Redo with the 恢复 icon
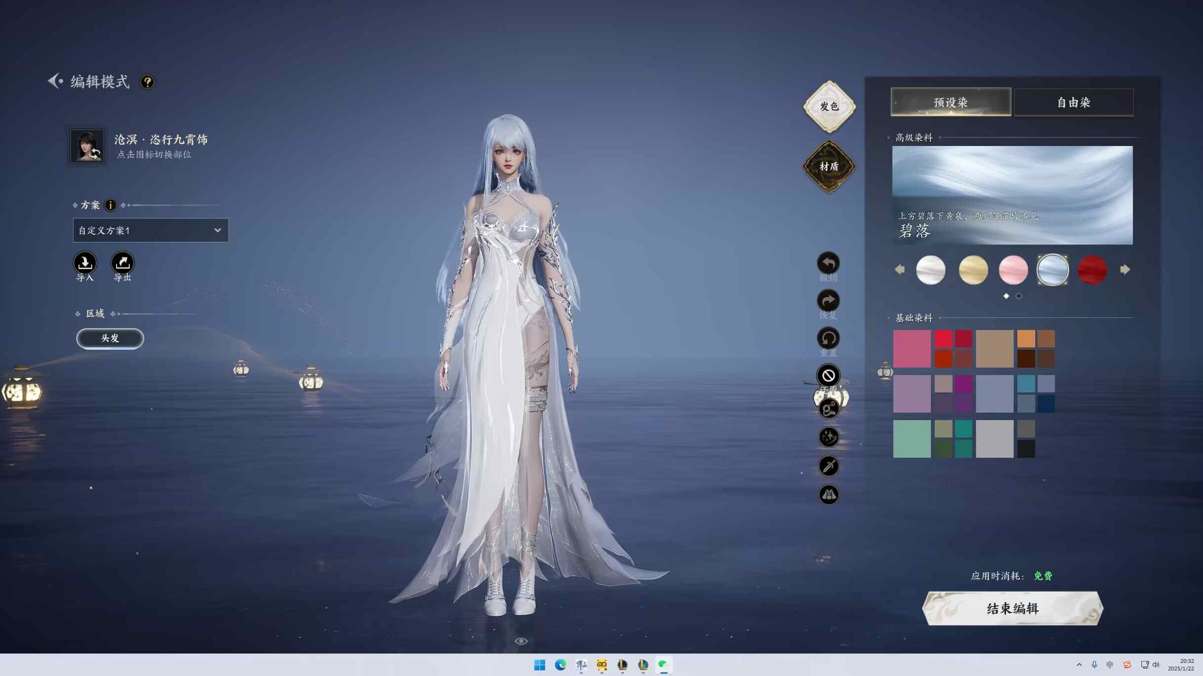The height and width of the screenshot is (676, 1203). tap(828, 301)
